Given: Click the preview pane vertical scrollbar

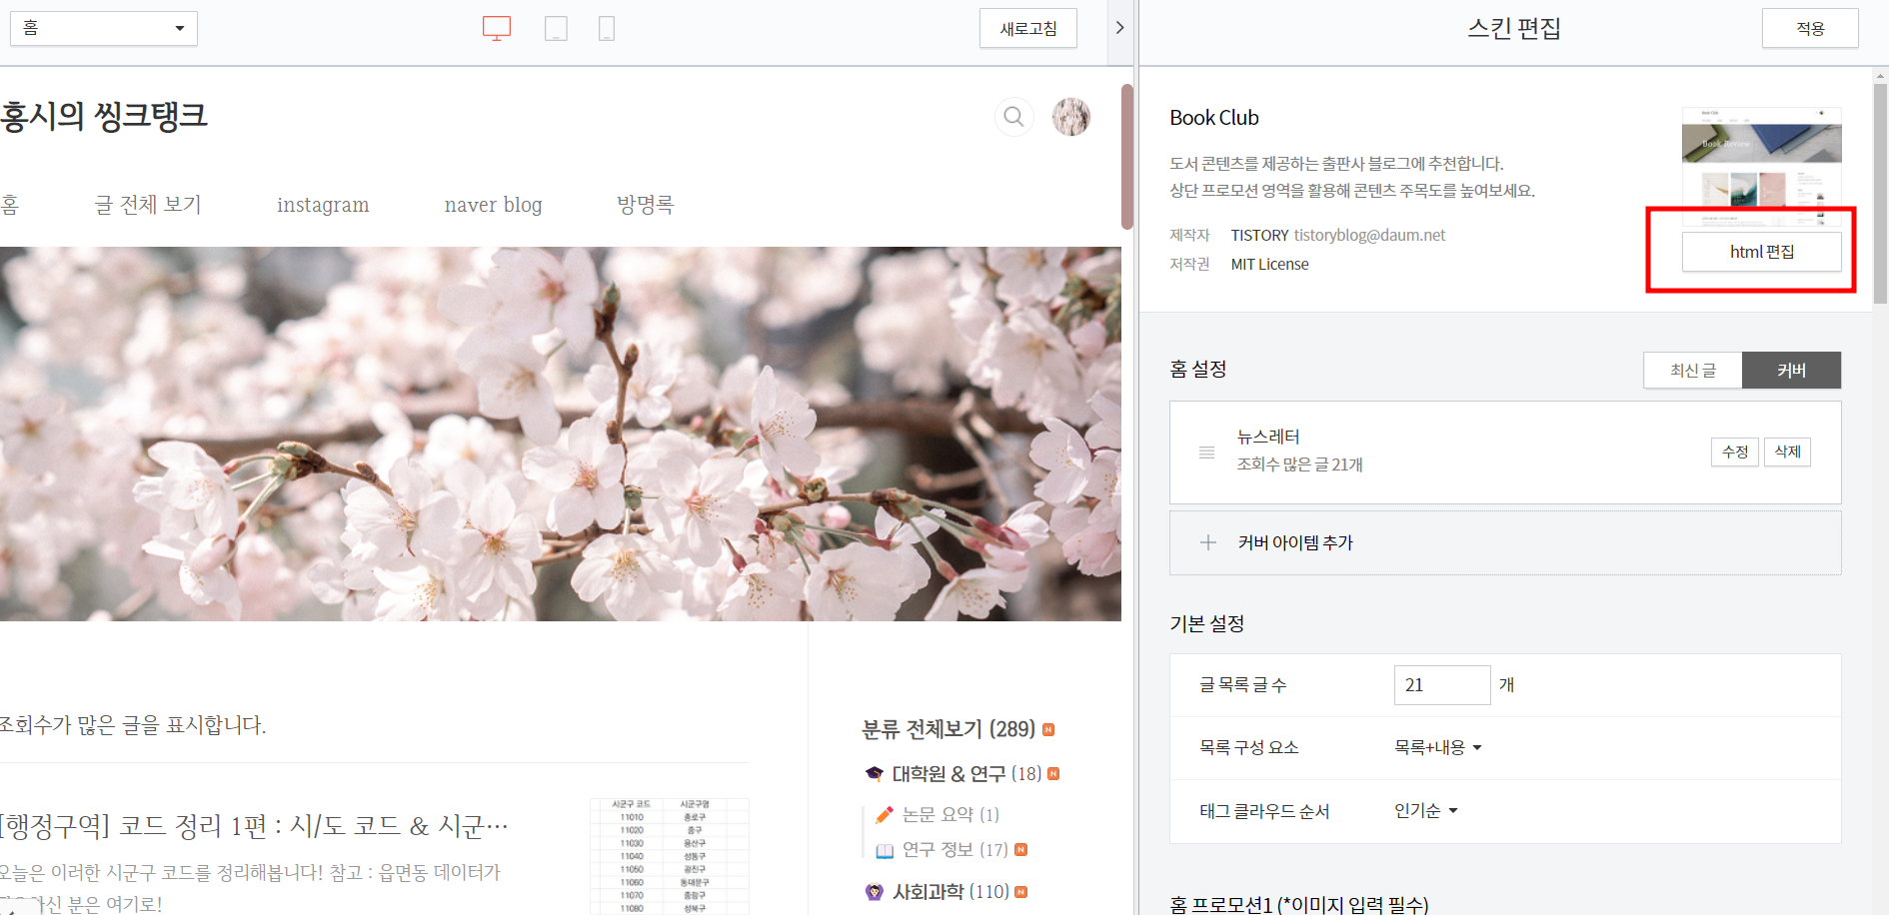Looking at the screenshot, I should (1127, 157).
